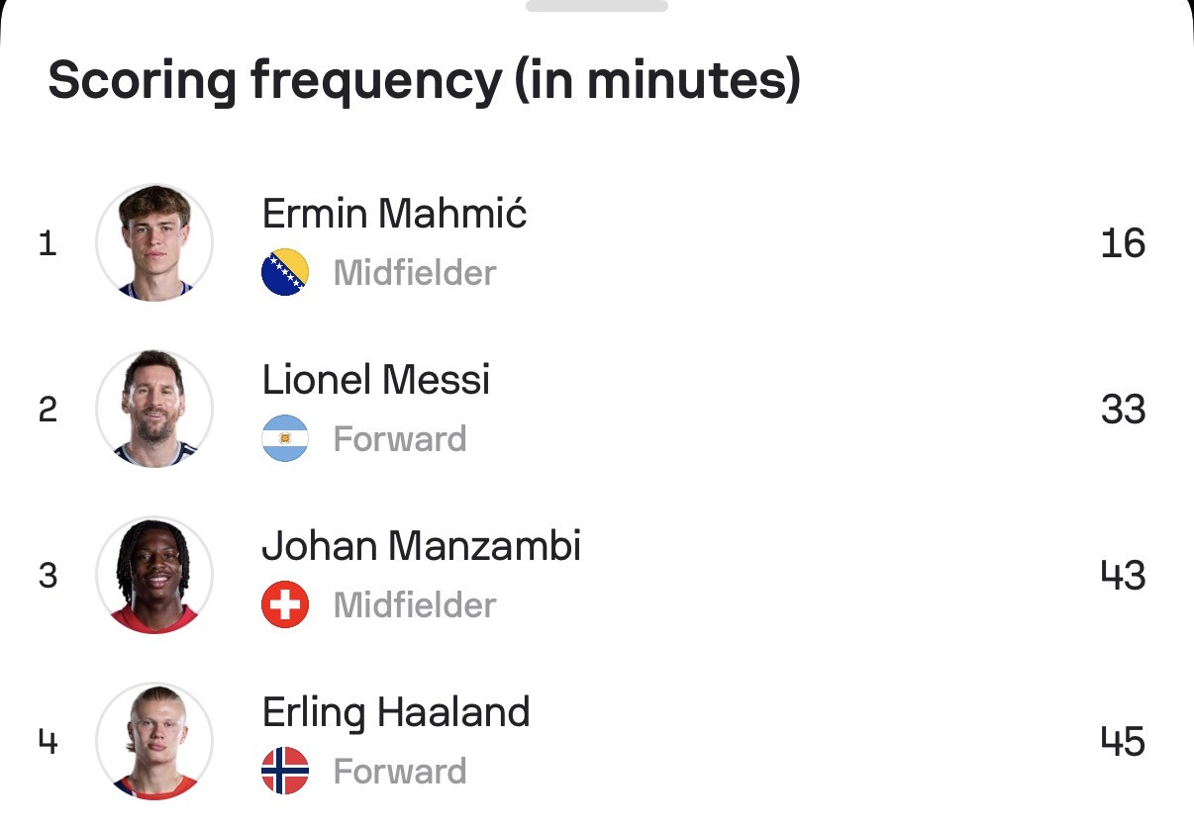Select the Ermin Mahmić name
The height and width of the screenshot is (829, 1194).
(x=394, y=213)
